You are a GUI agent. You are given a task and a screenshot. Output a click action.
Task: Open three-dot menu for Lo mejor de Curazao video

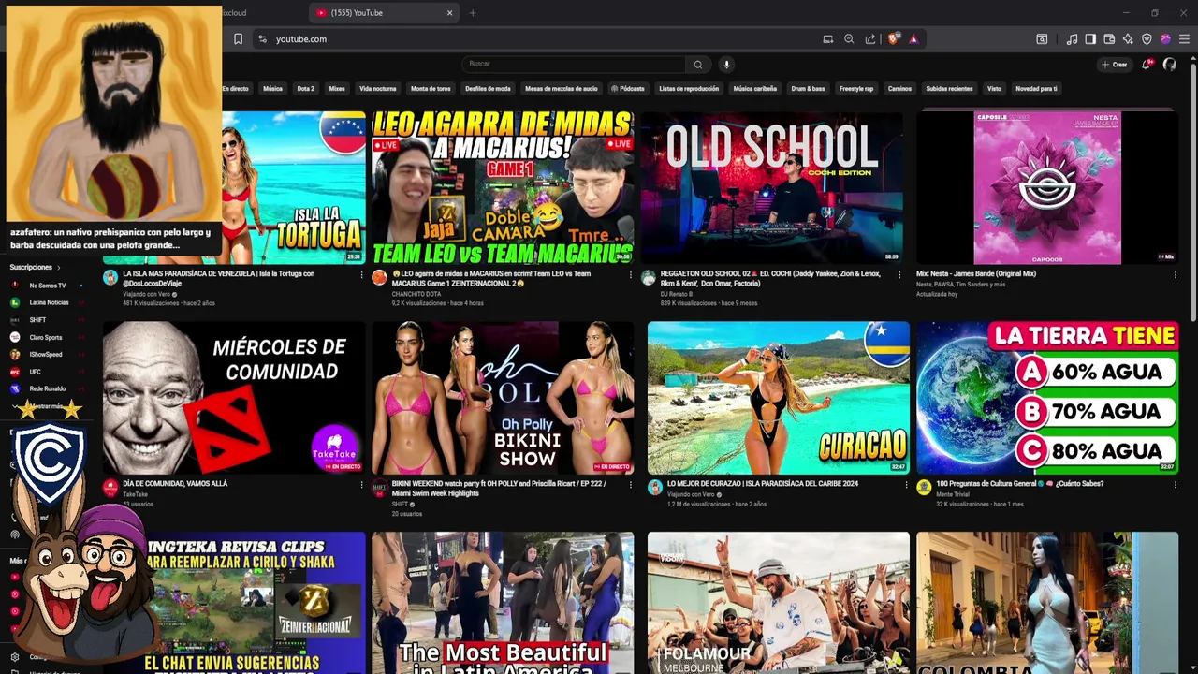(x=906, y=485)
